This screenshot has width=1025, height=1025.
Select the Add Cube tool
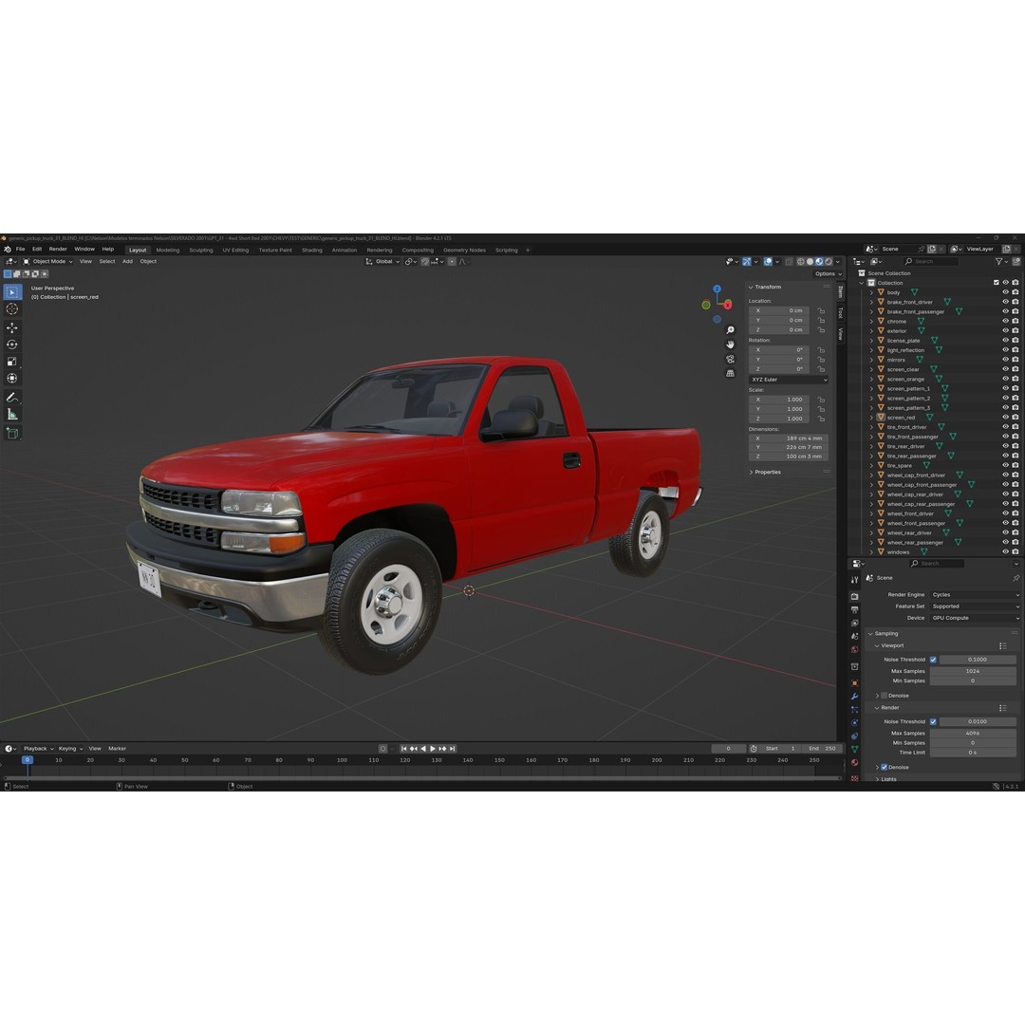[x=12, y=433]
